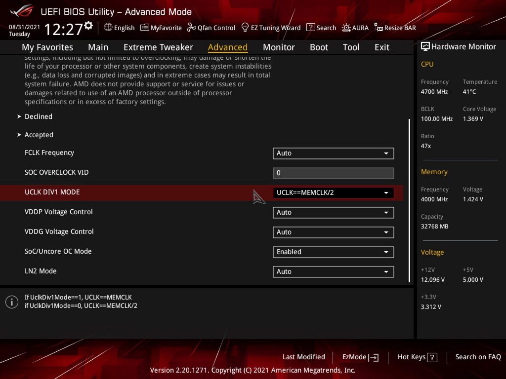Expand the Declined option
Image resolution: width=506 pixels, height=379 pixels.
click(x=39, y=116)
